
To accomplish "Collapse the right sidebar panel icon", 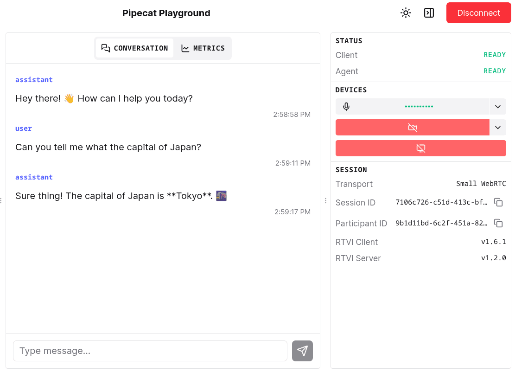I will (x=429, y=13).
